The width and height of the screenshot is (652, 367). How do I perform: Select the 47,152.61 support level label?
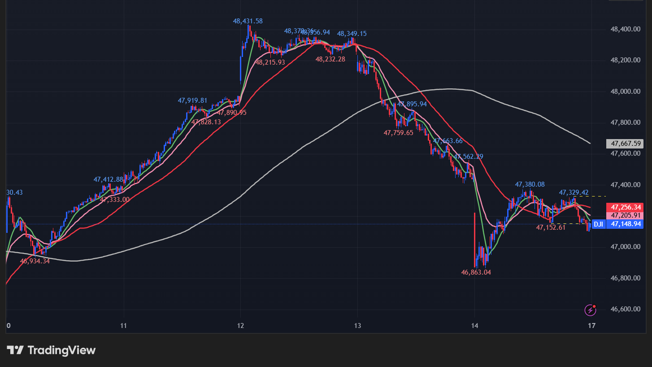pos(551,227)
